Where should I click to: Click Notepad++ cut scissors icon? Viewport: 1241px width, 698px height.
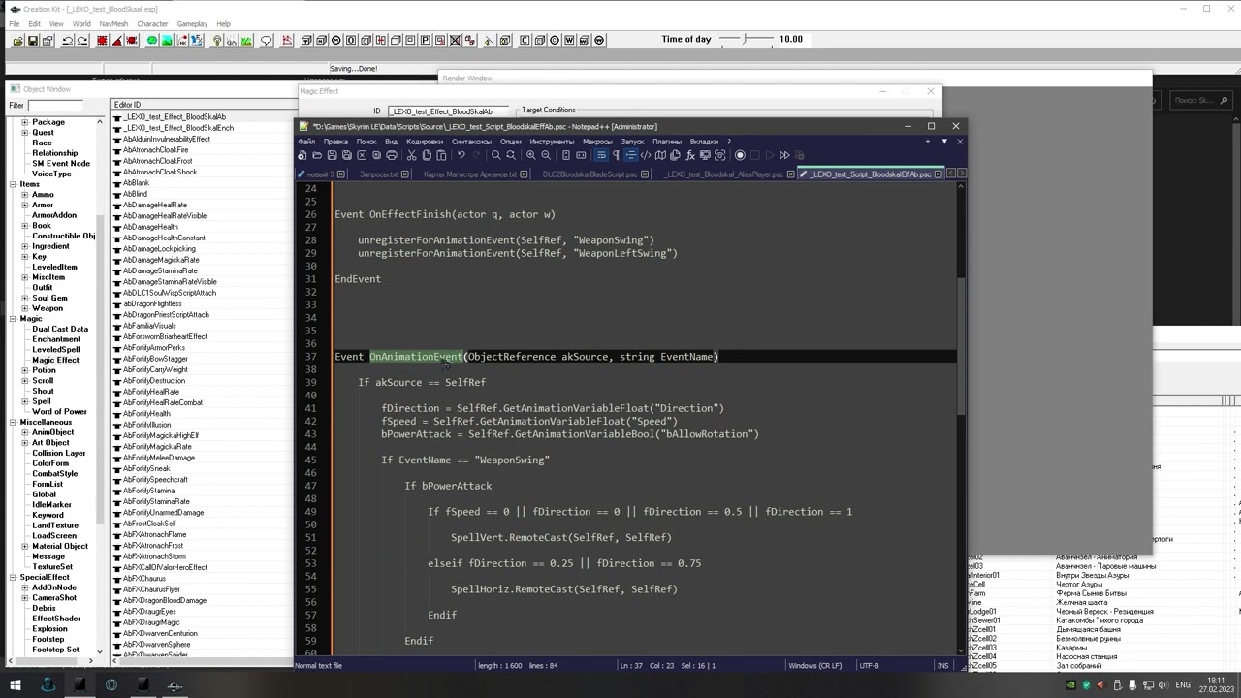(x=411, y=155)
